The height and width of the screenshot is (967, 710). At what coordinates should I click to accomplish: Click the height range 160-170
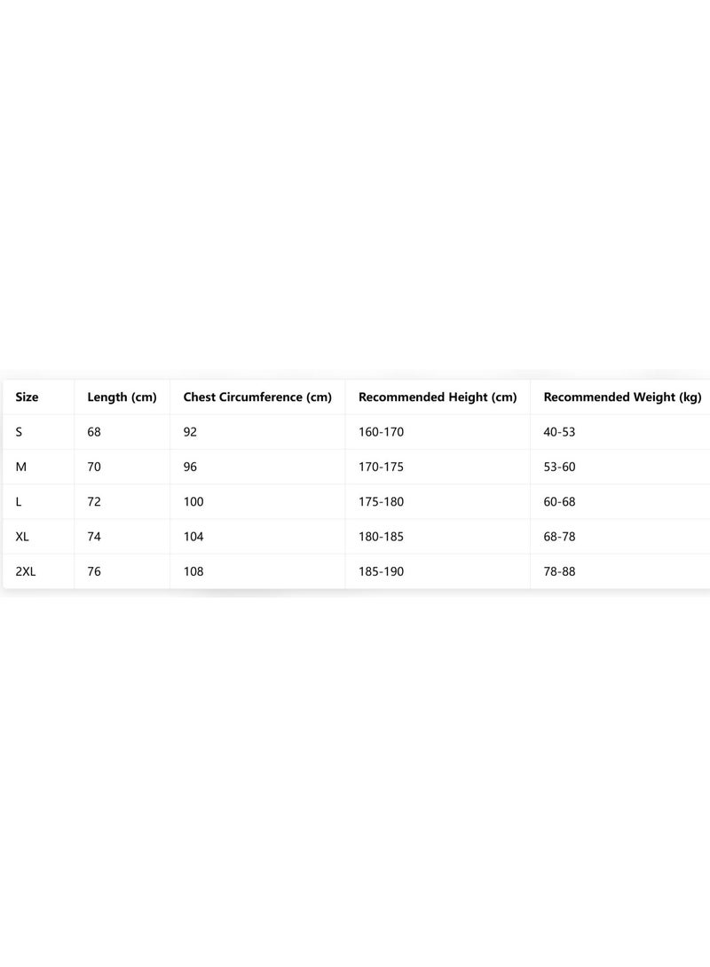tap(382, 432)
